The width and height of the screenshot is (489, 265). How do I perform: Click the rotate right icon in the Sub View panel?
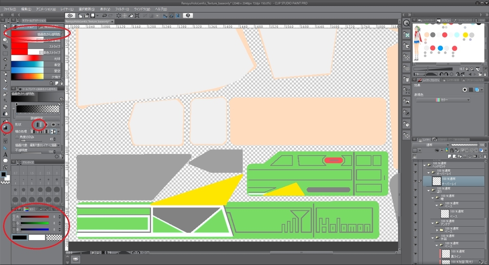[x=446, y=74]
